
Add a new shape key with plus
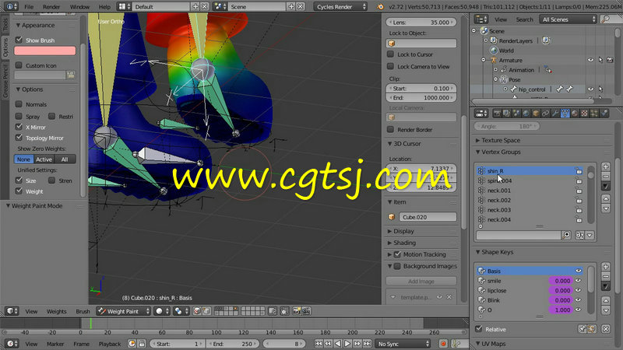pos(606,267)
